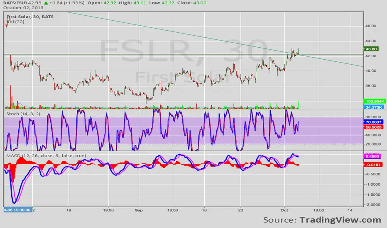Click the 16 date label on time axis

(204, 210)
